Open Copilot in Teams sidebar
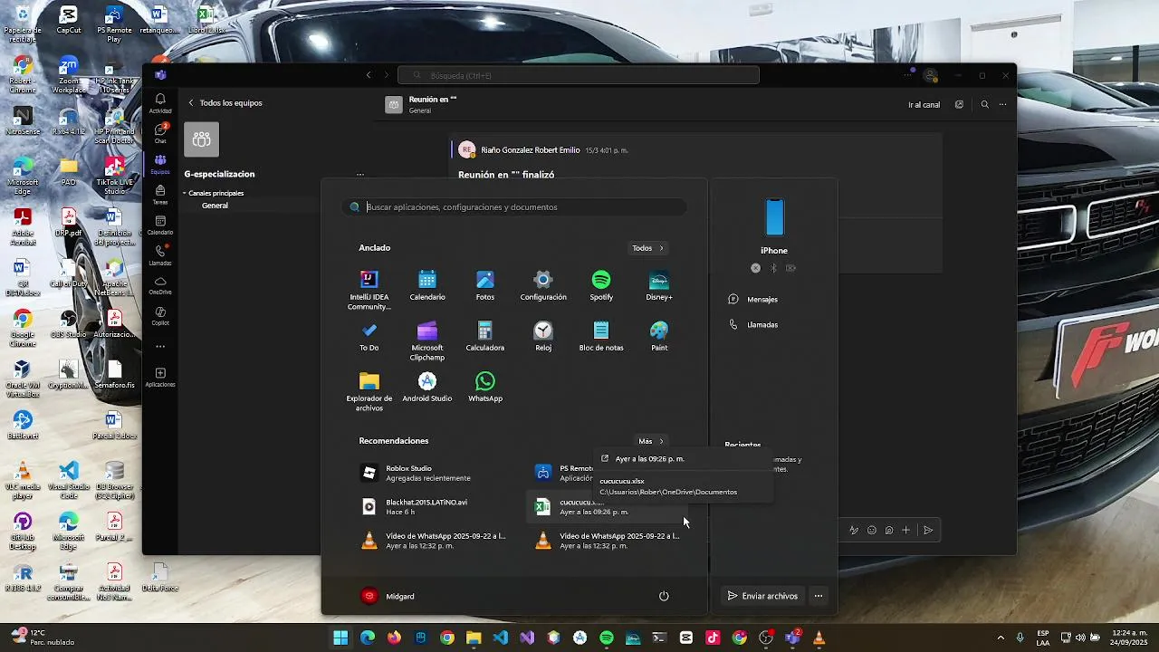1159x652 pixels. pos(160,316)
